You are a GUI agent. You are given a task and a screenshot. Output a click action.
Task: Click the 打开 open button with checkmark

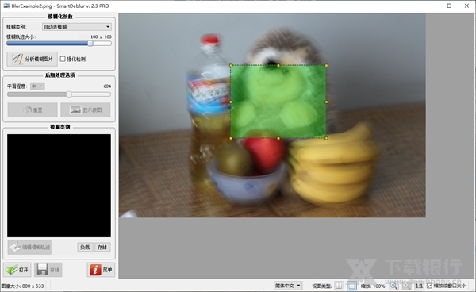[x=17, y=270]
